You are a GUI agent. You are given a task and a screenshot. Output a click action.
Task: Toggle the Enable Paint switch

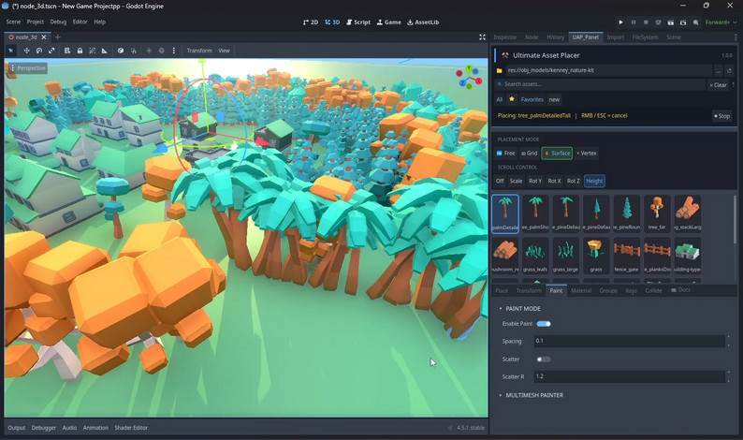(x=544, y=324)
